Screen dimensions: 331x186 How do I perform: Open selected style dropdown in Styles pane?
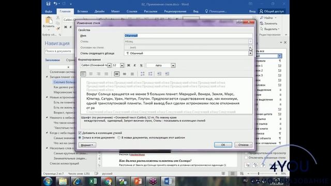click(x=280, y=56)
